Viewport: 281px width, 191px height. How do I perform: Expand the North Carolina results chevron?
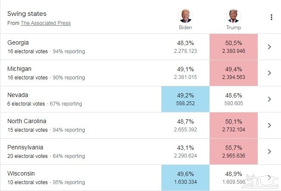point(269,125)
